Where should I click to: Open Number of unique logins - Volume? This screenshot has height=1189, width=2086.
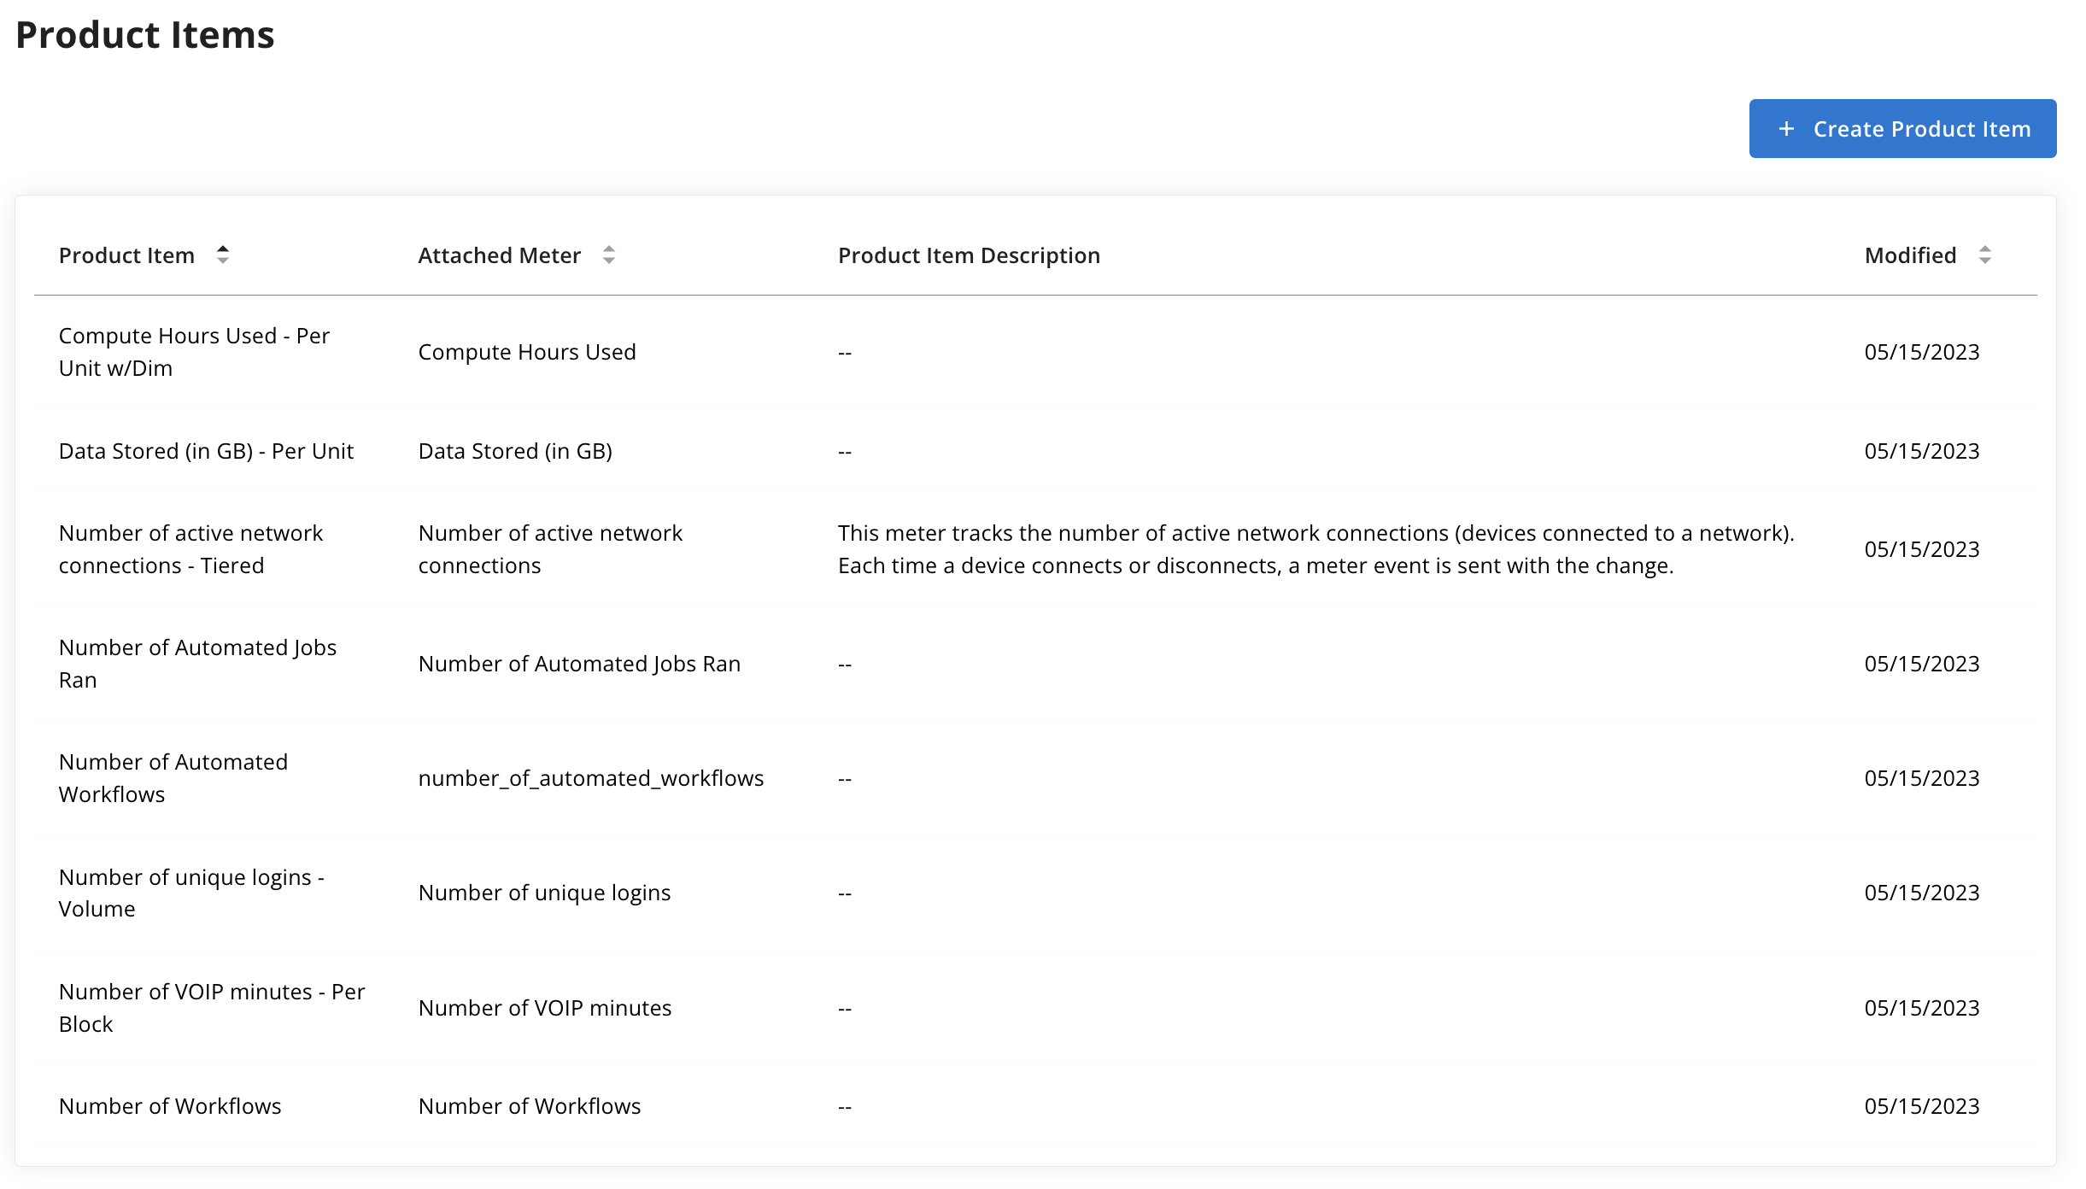coord(191,893)
